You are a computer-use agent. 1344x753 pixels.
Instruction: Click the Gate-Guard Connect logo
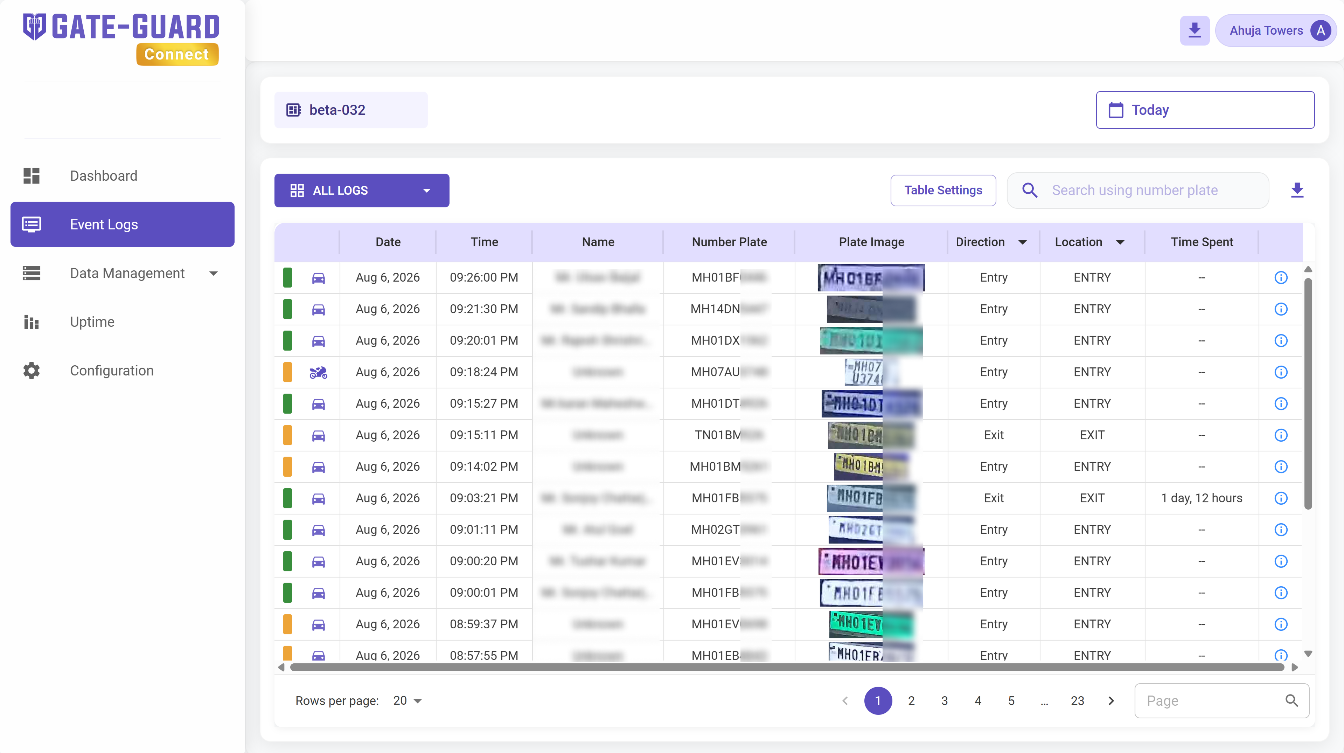121,39
